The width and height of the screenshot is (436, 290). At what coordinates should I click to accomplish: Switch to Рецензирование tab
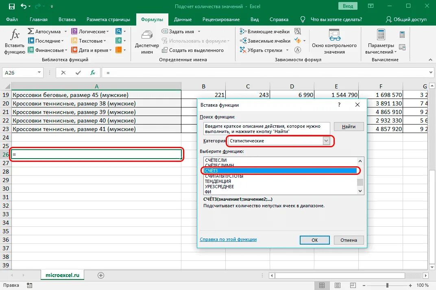(x=221, y=19)
